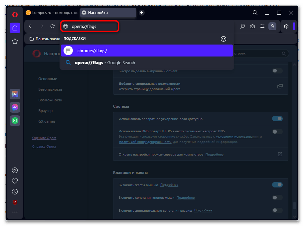Open the Player sidebar icon
Viewport: 304px width, 226px height.
pyautogui.click(x=15, y=170)
